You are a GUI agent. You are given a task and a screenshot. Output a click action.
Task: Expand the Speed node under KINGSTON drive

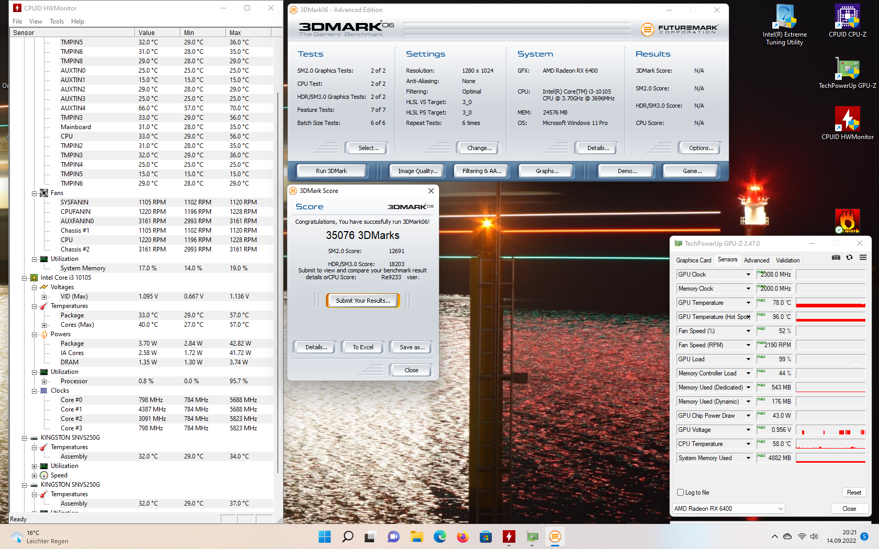(x=35, y=476)
